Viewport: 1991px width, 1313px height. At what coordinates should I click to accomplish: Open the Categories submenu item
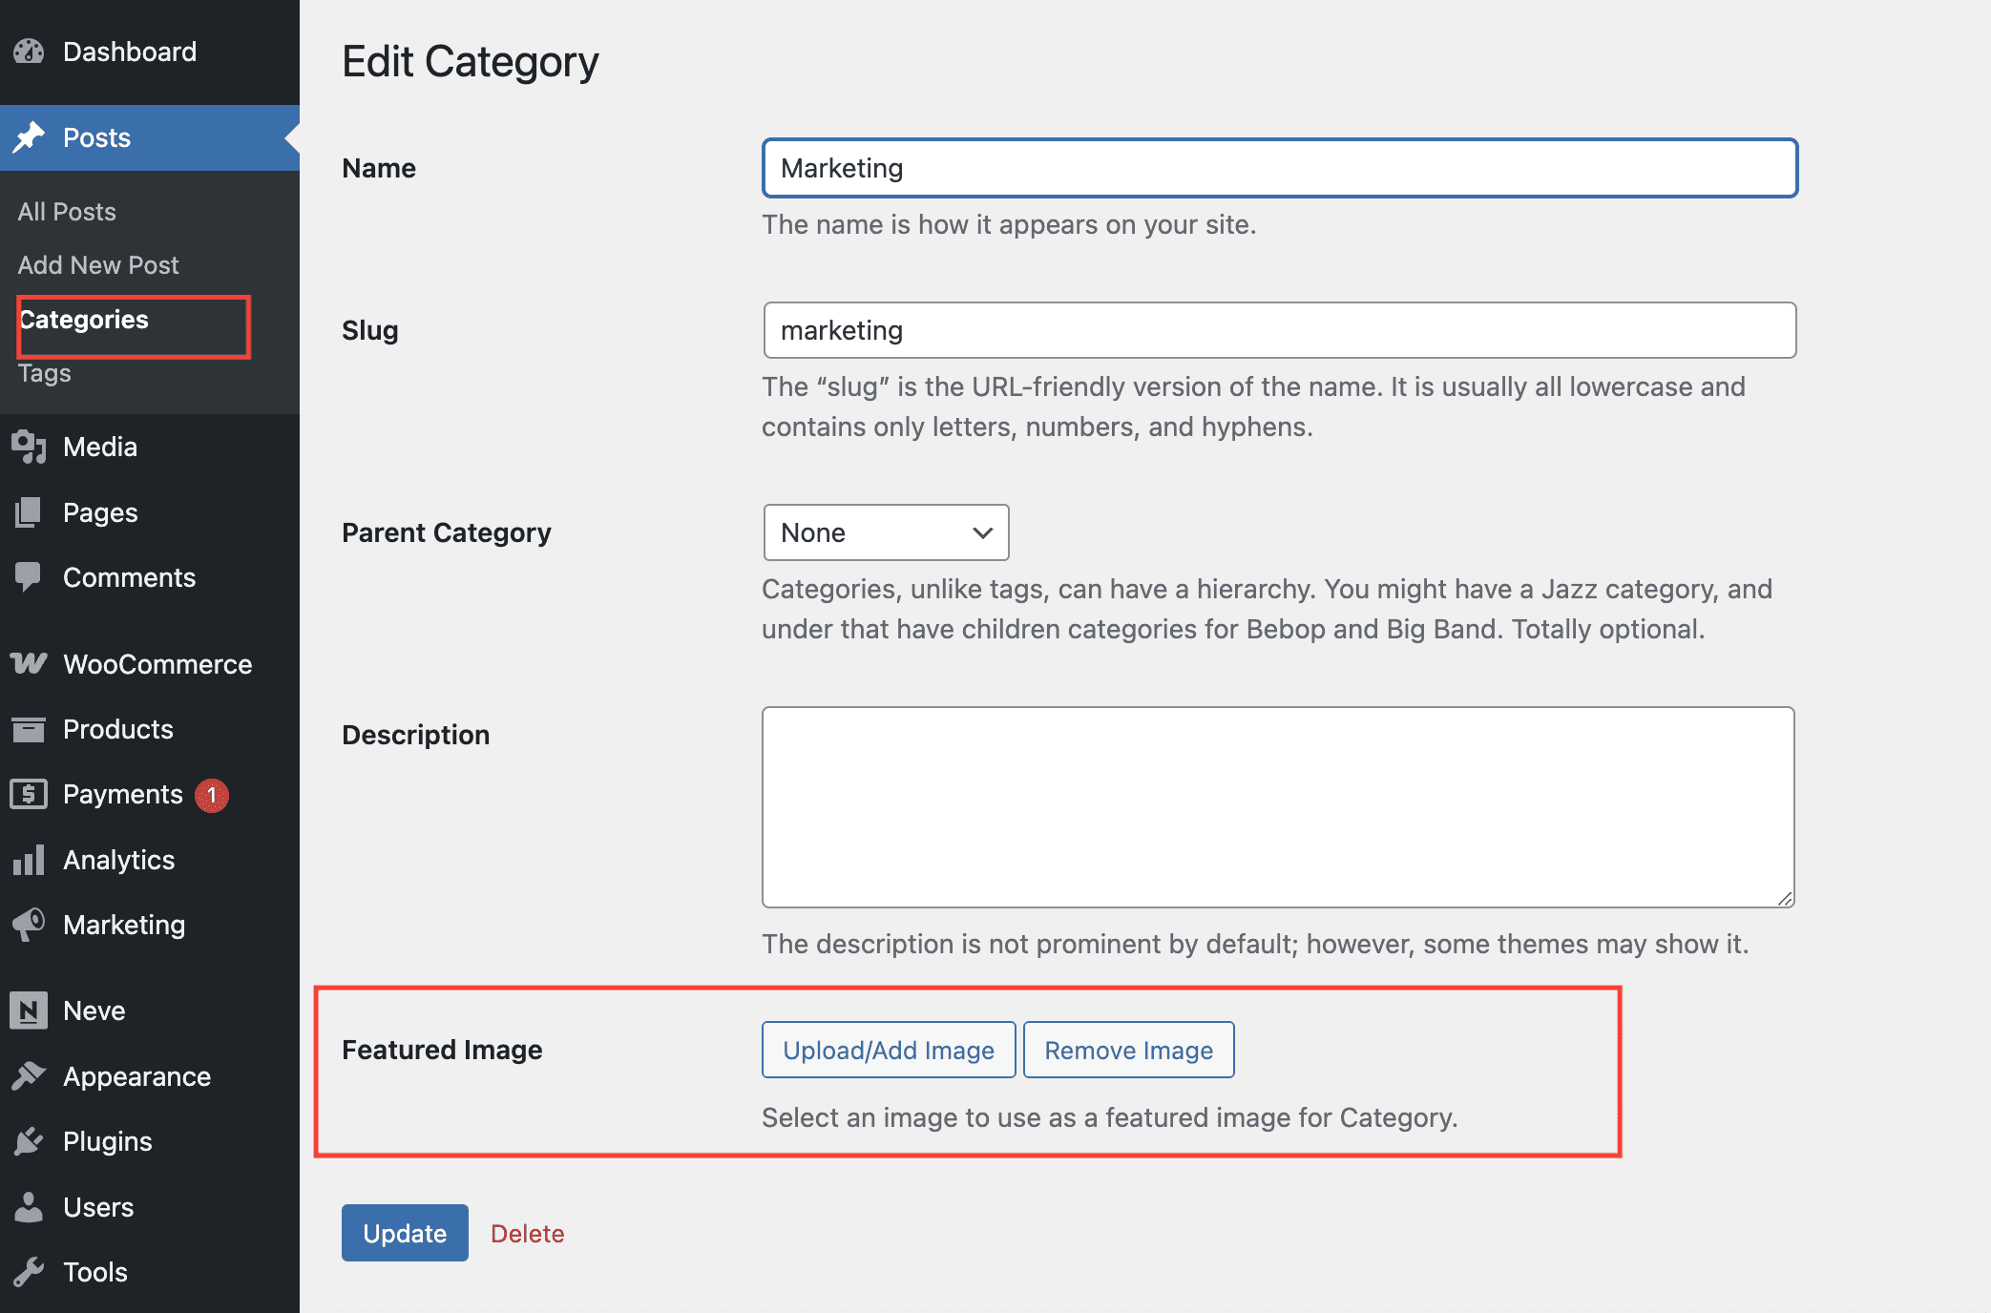[84, 320]
